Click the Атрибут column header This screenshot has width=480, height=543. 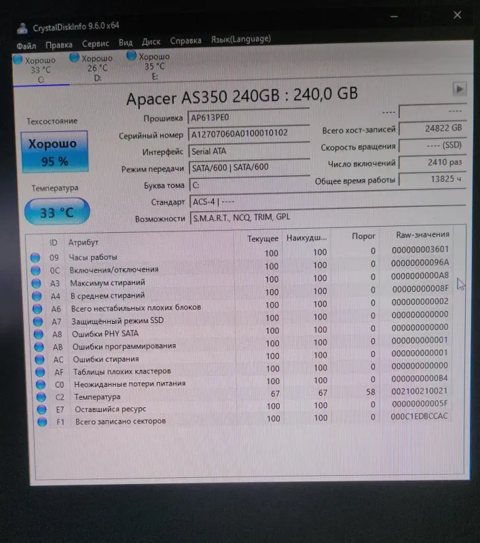[x=83, y=242]
